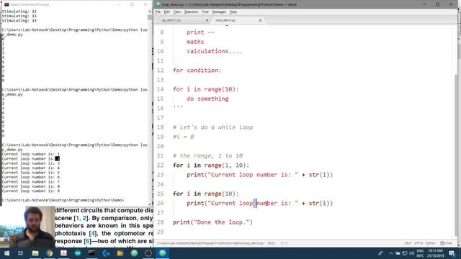Open the clock and date flyout
The image size is (461, 259).
click(x=435, y=253)
